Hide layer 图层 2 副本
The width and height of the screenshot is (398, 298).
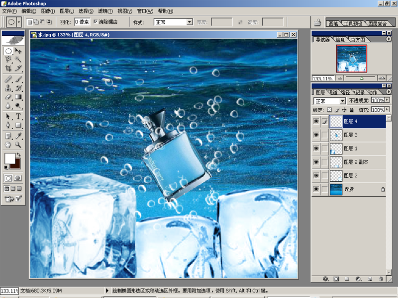click(316, 162)
